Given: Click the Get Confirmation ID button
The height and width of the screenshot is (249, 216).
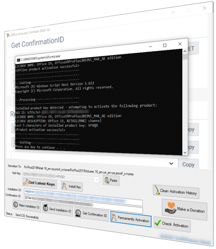Looking at the screenshot, I should click(x=92, y=214).
